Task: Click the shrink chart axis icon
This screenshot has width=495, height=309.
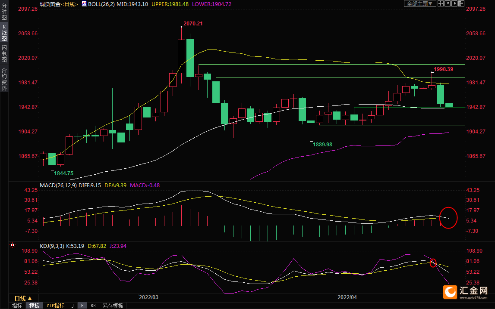Action: pos(448,4)
